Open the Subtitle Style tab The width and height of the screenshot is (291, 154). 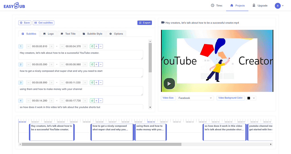(92, 34)
